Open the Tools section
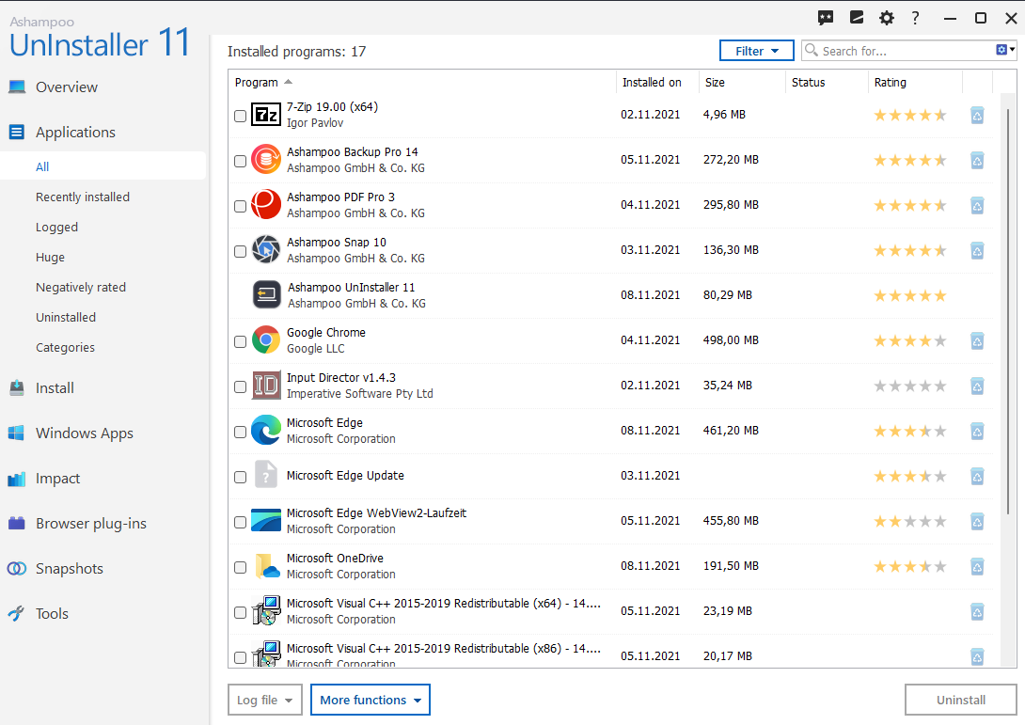Viewport: 1025px width, 725px height. (x=52, y=613)
